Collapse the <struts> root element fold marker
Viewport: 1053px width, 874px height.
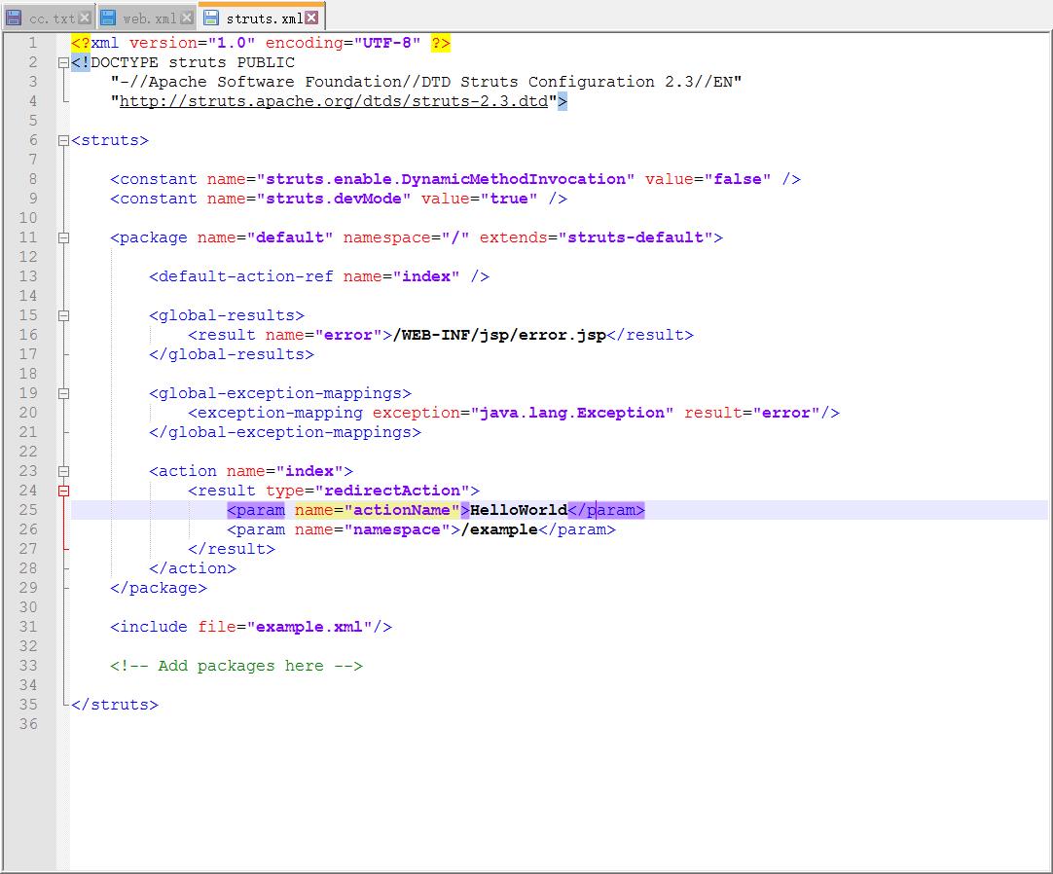point(64,141)
